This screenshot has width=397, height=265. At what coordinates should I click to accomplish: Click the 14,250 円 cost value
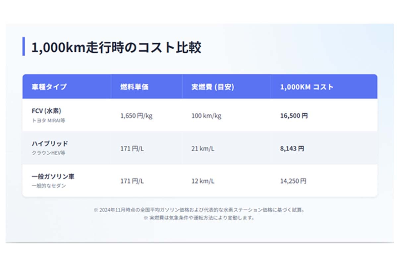(x=293, y=181)
